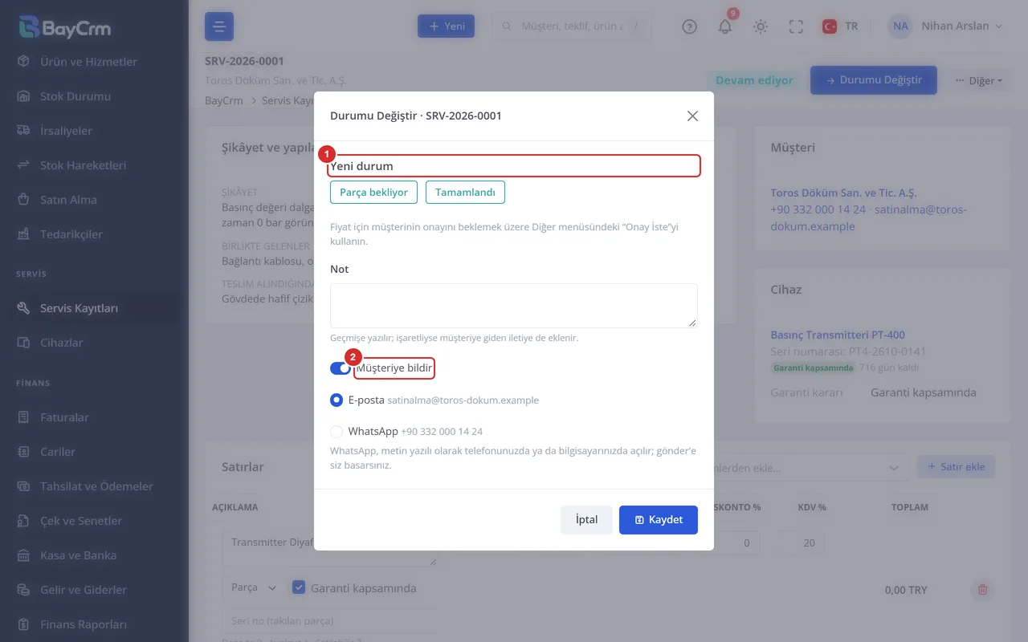Click the Finans Raporları icon

pyautogui.click(x=24, y=624)
